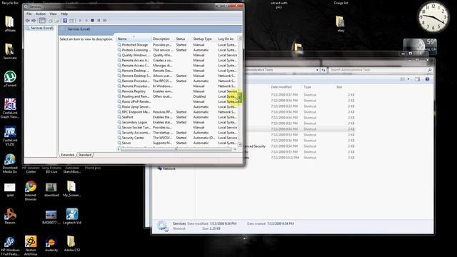Viewport: 457px width, 257px height.
Task: Open the View menu in Services
Action: click(53, 14)
